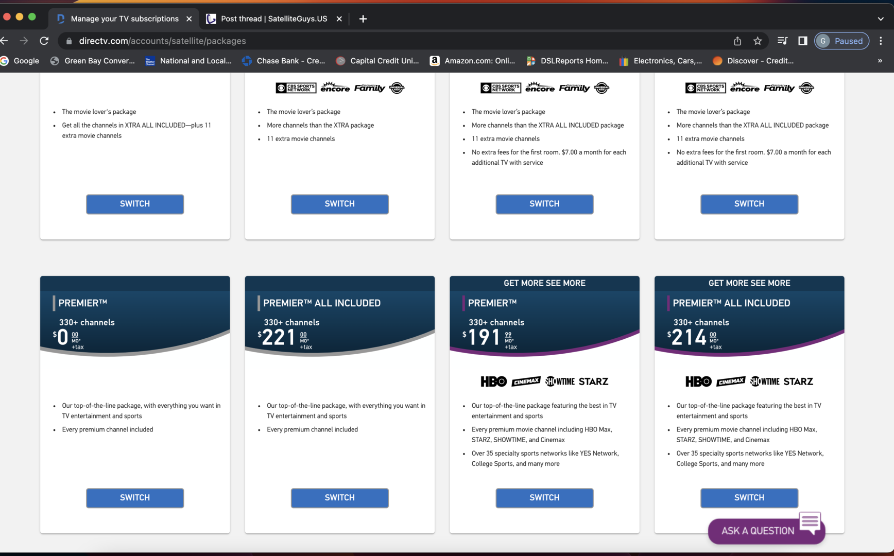Viewport: 894px width, 556px height.
Task: Open the Electronics, Cars,... bookmark
Action: coord(660,61)
